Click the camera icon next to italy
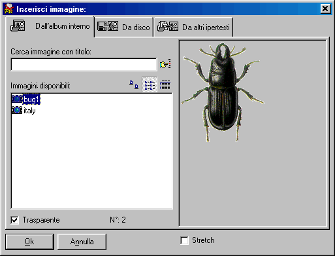 tap(17, 110)
